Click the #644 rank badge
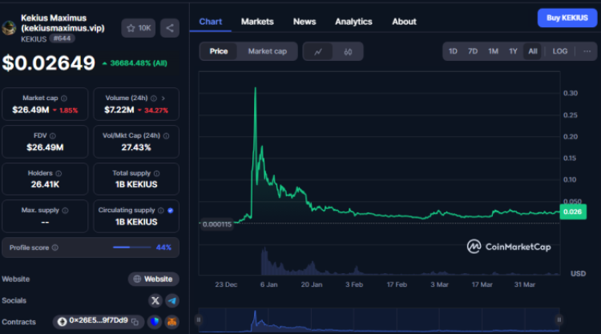 62,38
